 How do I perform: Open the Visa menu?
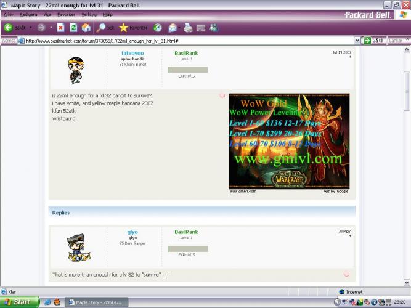[47, 15]
